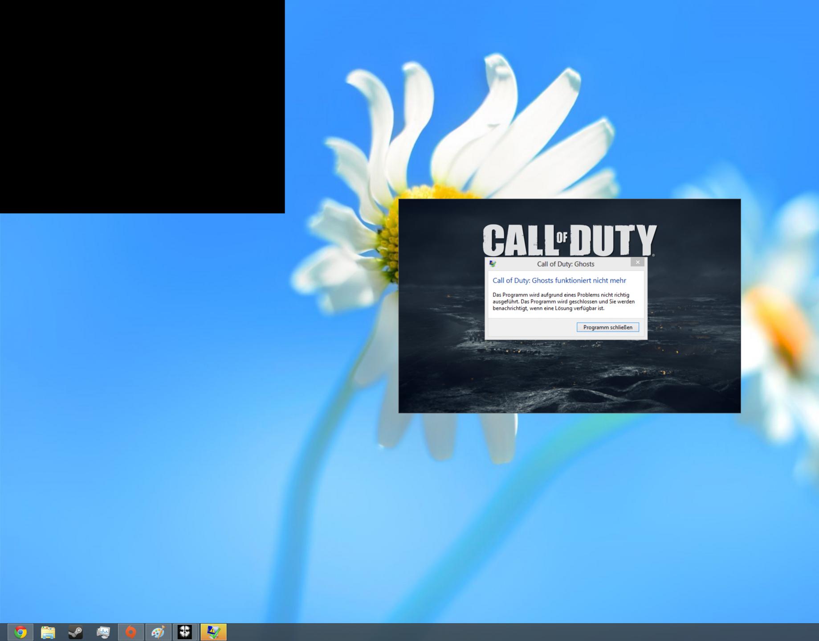Close the Call of Duty: Ghosts error dialog
Image resolution: width=819 pixels, height=641 pixels.
point(637,262)
